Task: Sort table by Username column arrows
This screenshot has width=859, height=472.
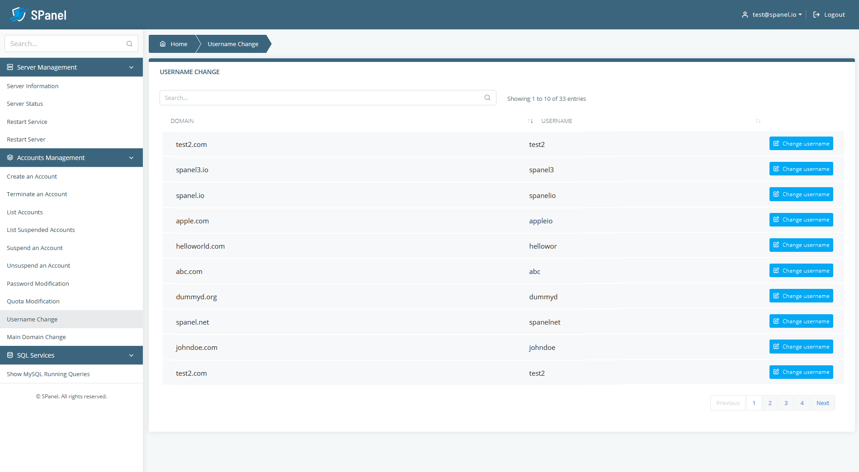Action: (758, 121)
